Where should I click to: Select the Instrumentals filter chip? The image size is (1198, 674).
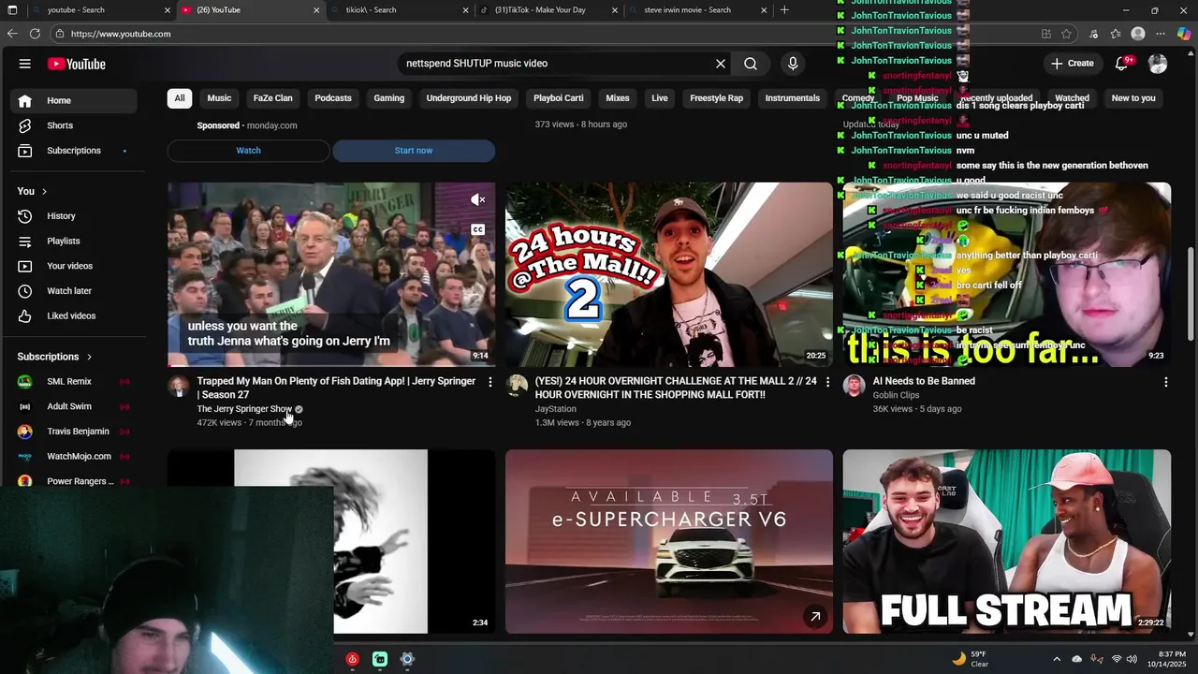coord(793,98)
